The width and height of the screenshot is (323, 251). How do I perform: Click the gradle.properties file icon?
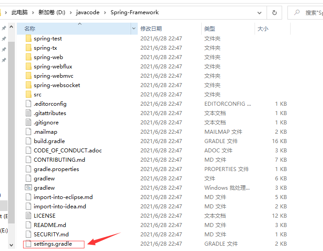28,169
